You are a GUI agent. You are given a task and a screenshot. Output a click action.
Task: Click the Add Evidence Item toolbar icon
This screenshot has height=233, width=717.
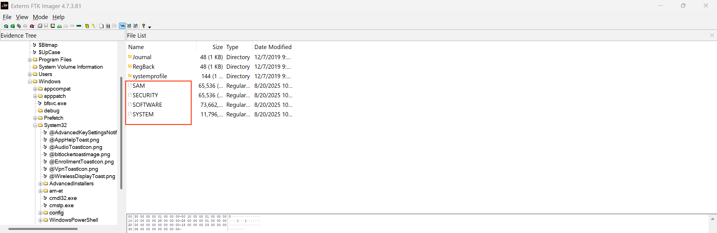point(6,26)
